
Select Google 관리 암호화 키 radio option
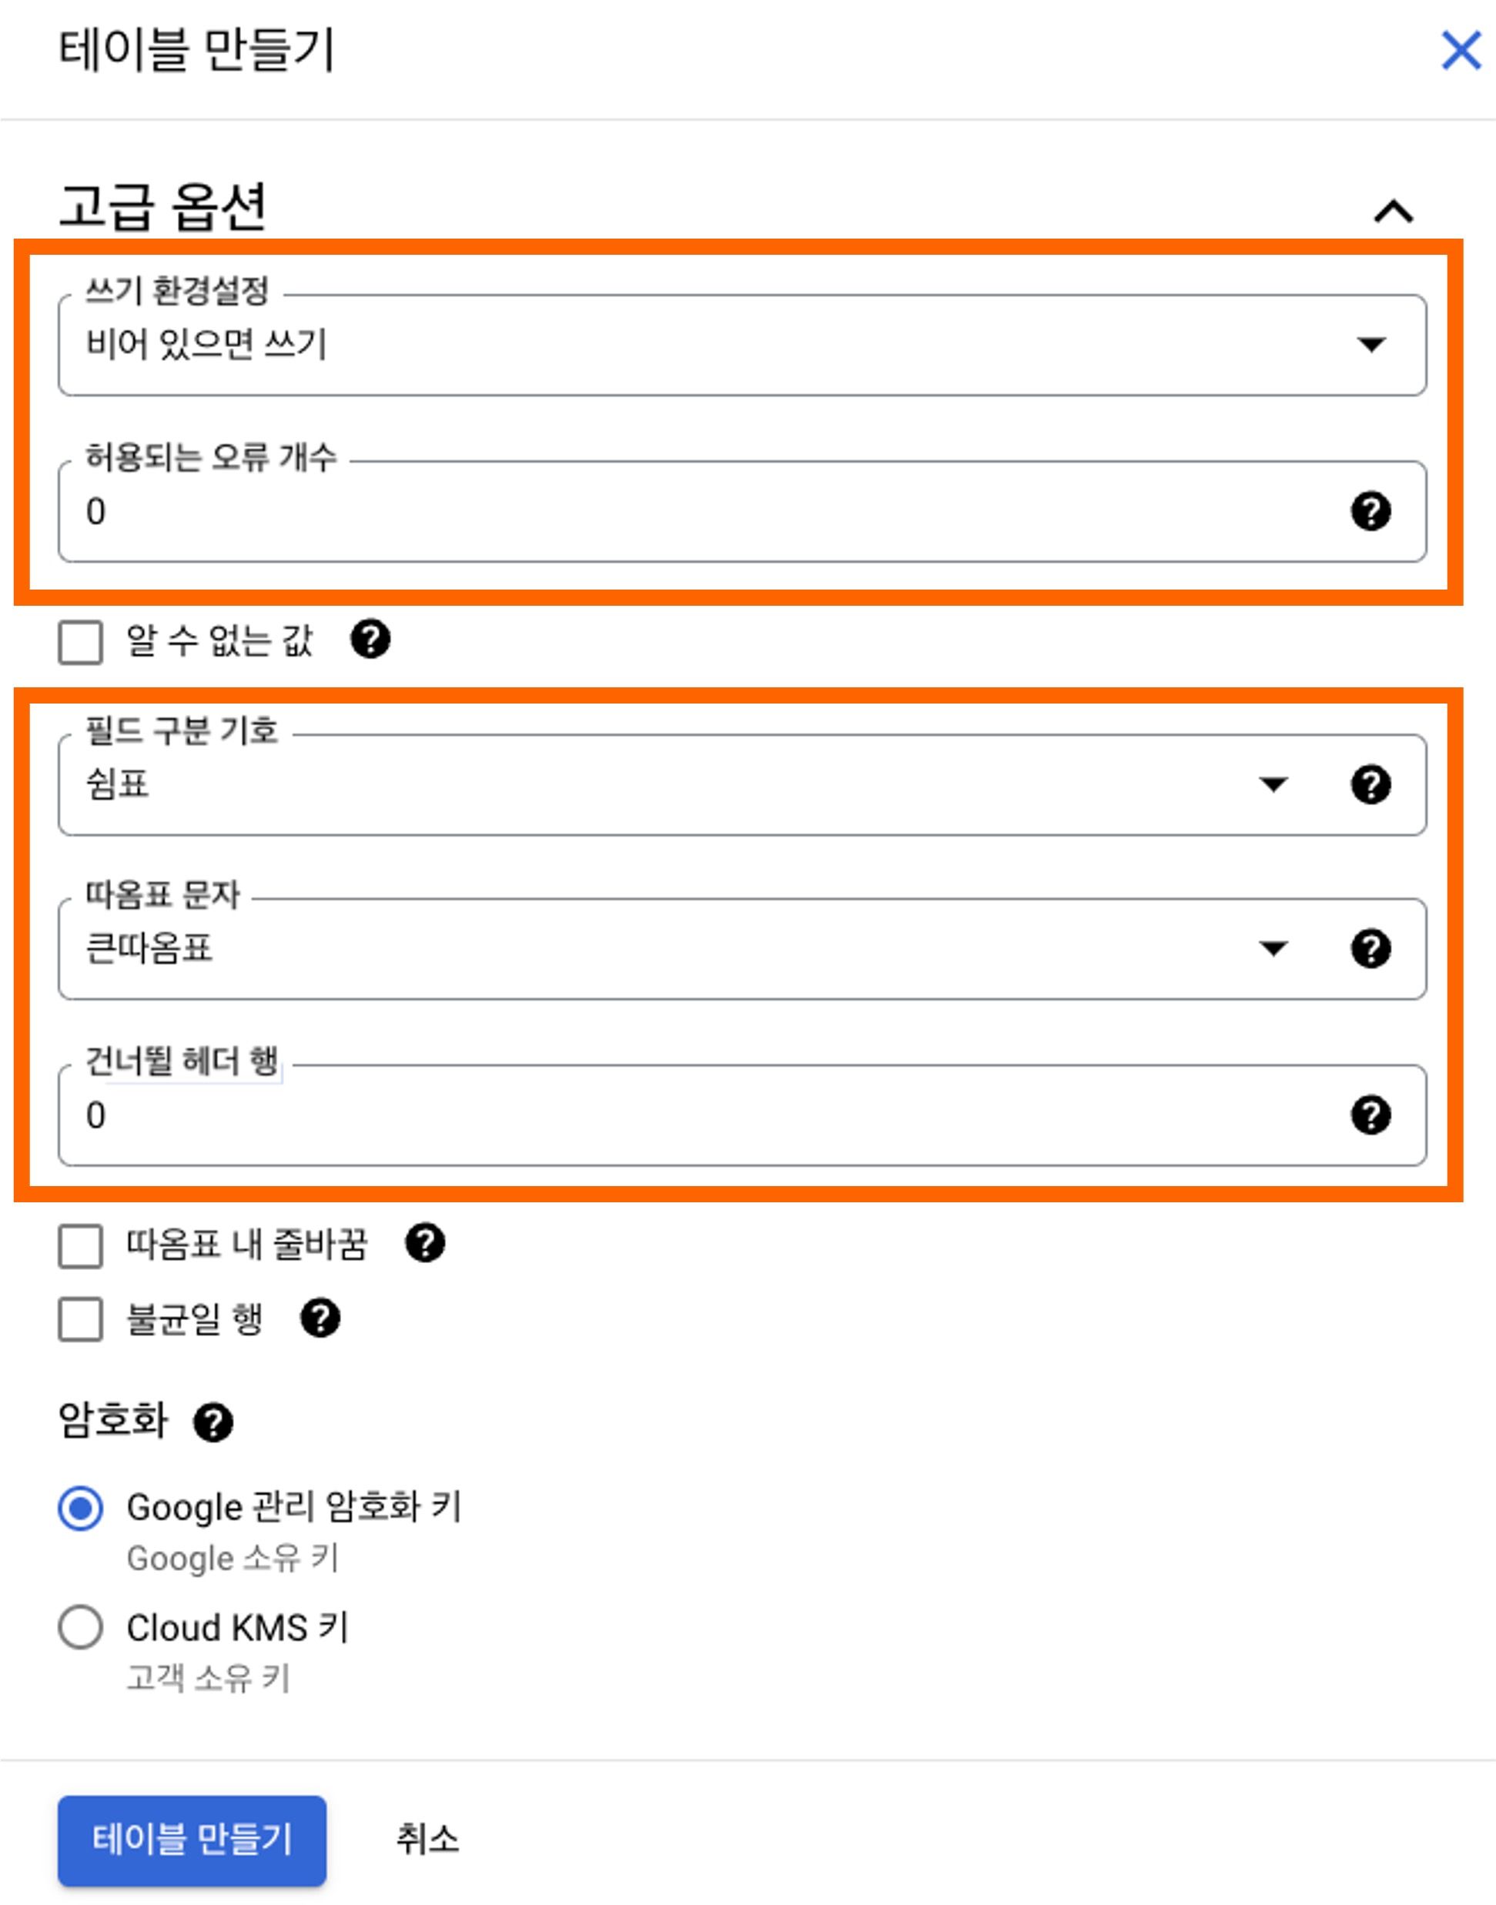click(81, 1508)
